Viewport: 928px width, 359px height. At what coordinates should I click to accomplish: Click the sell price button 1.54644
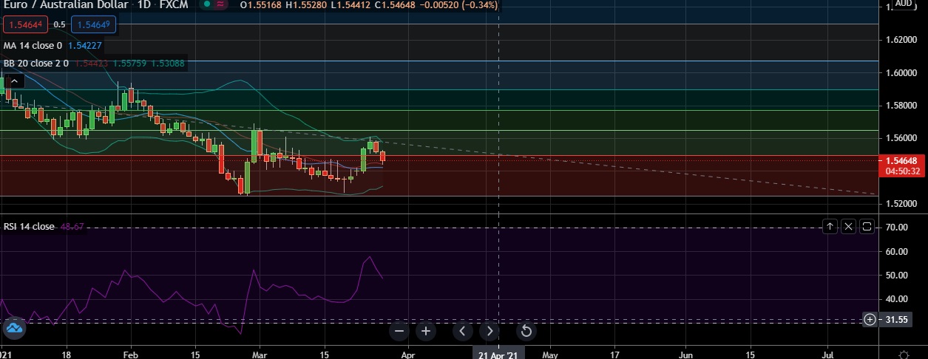point(25,24)
